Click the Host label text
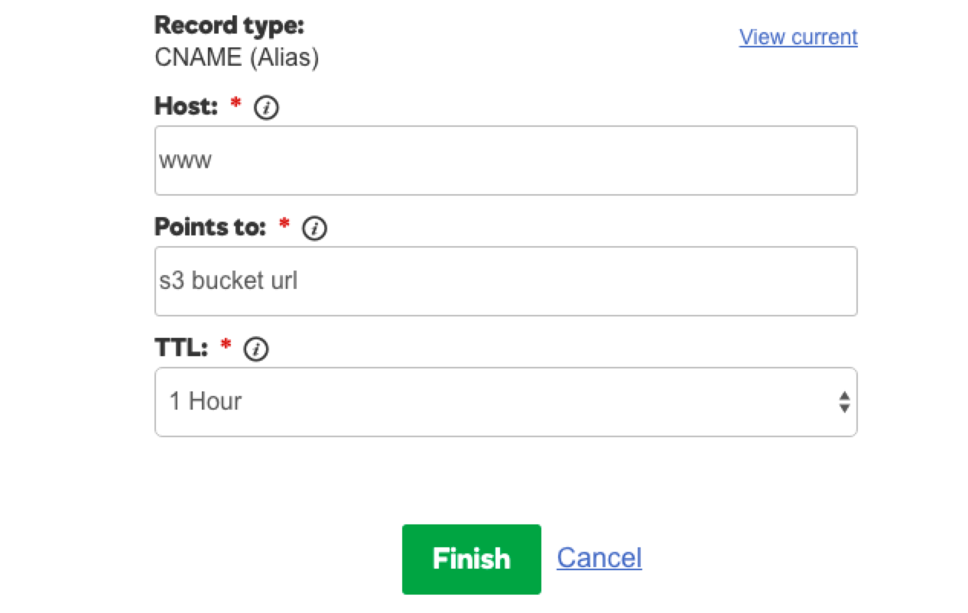Screen dimensions: 968x613 [187, 106]
